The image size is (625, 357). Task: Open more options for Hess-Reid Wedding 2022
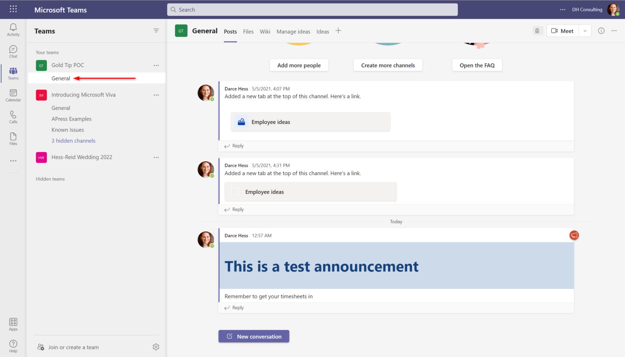tap(156, 157)
